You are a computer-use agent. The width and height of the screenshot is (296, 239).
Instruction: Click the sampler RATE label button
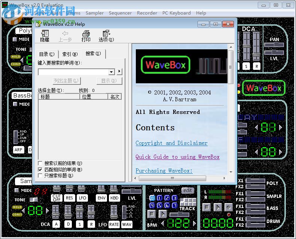[x=114, y=224]
